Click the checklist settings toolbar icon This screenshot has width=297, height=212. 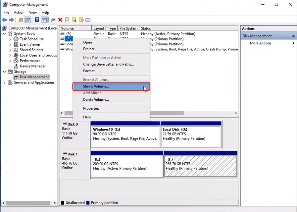pyautogui.click(x=88, y=20)
